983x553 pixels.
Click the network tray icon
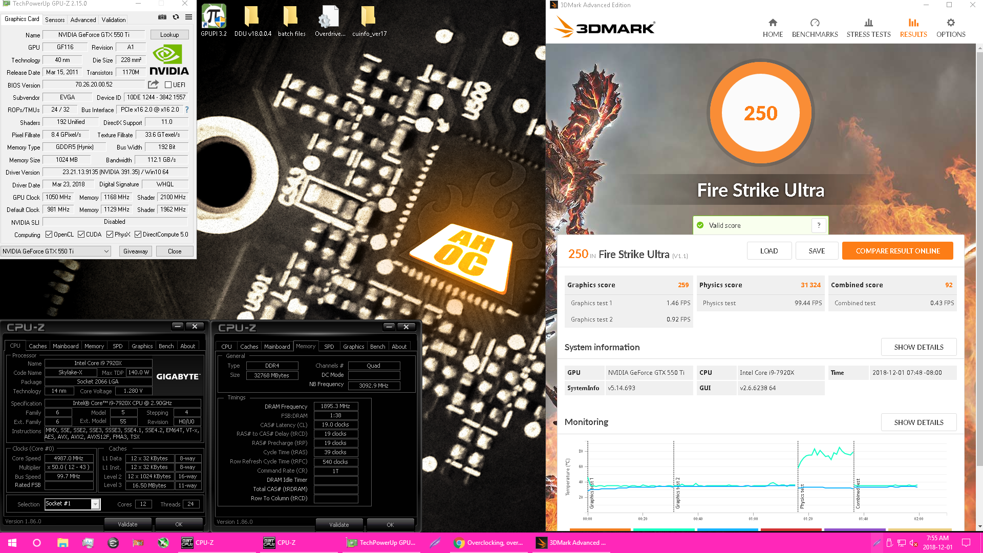tap(902, 543)
